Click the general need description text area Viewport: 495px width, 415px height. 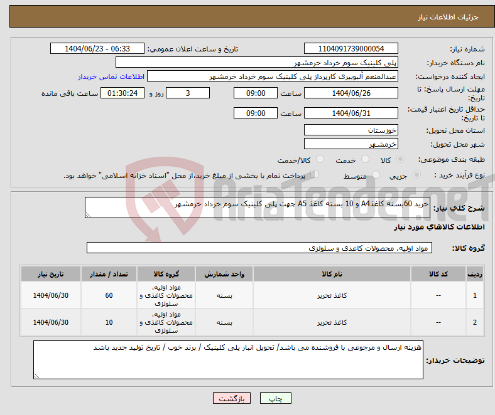click(258, 208)
